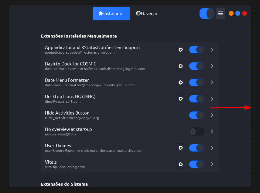Open the hamburger menu

[x=221, y=14]
